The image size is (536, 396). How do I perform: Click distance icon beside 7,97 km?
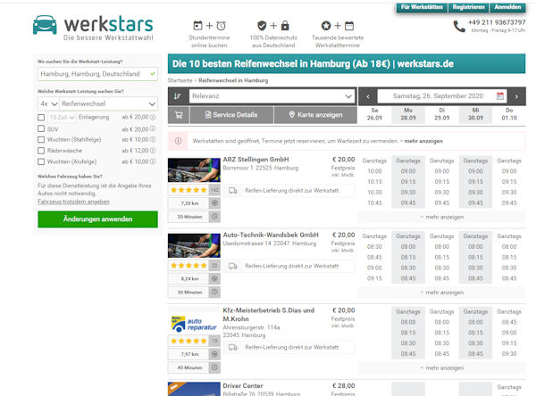coord(214,354)
